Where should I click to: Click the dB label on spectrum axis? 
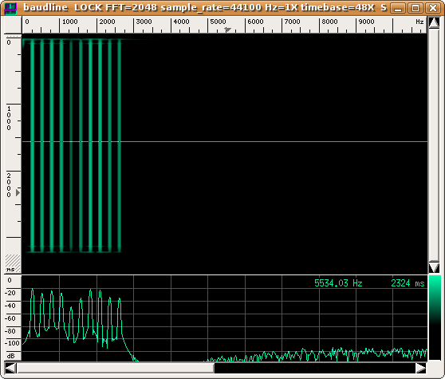coord(11,356)
